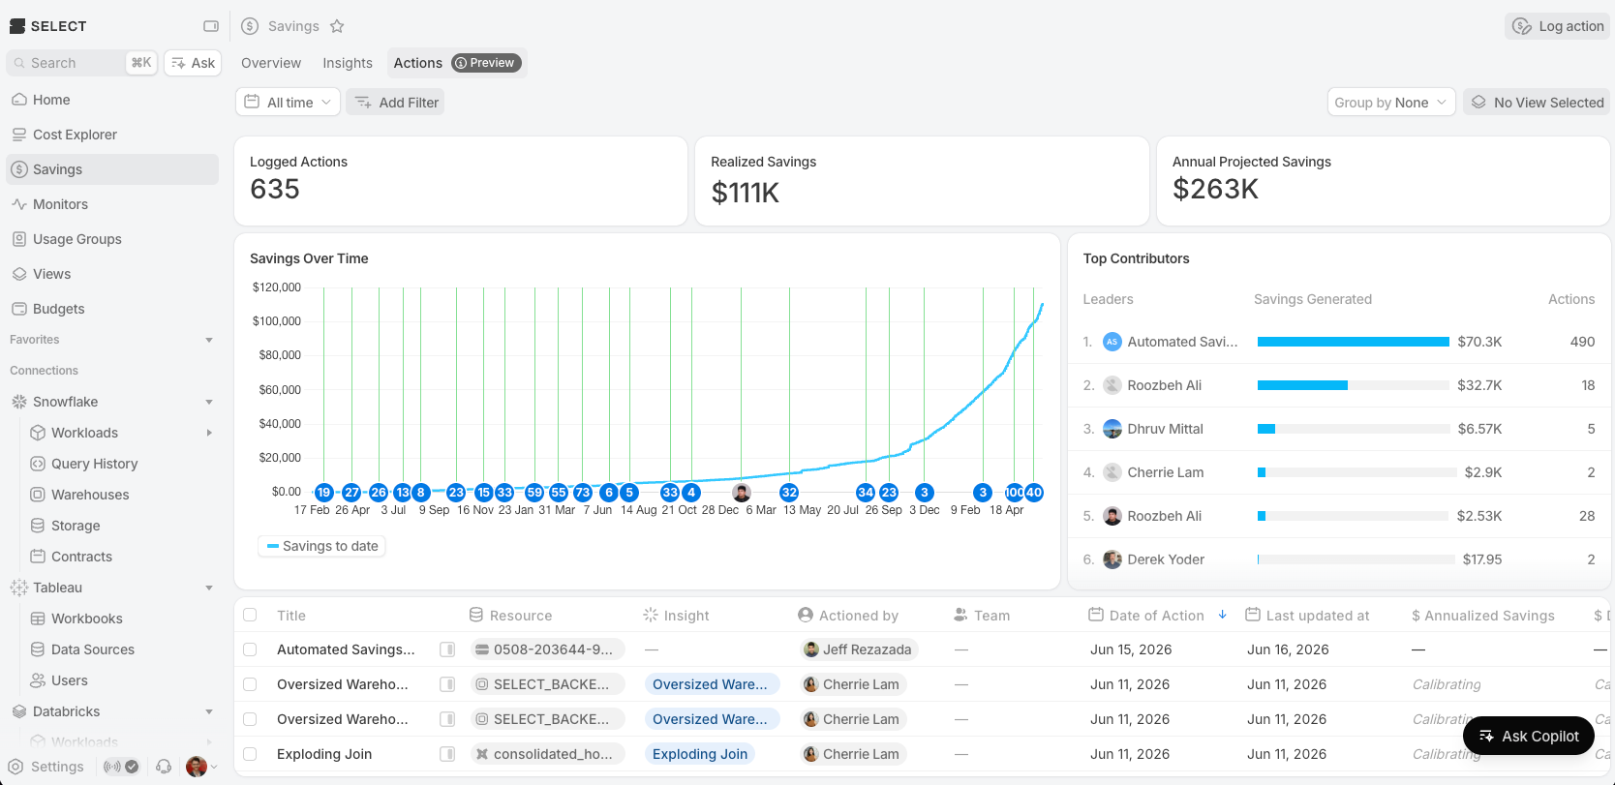
Task: Click the Jeff Rezazada actioned-by chip
Action: tap(858, 649)
